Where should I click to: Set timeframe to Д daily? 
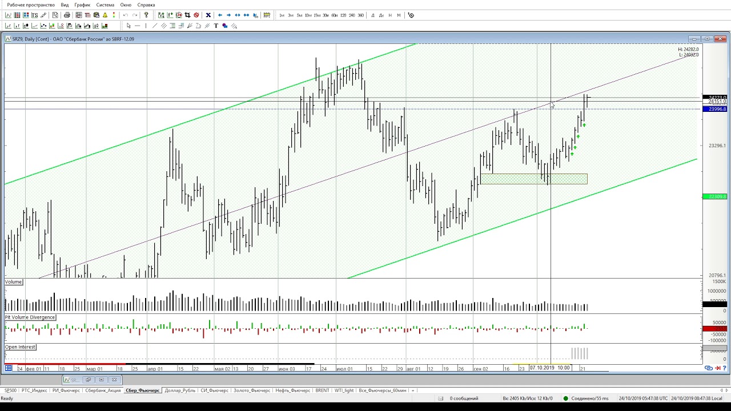373,15
